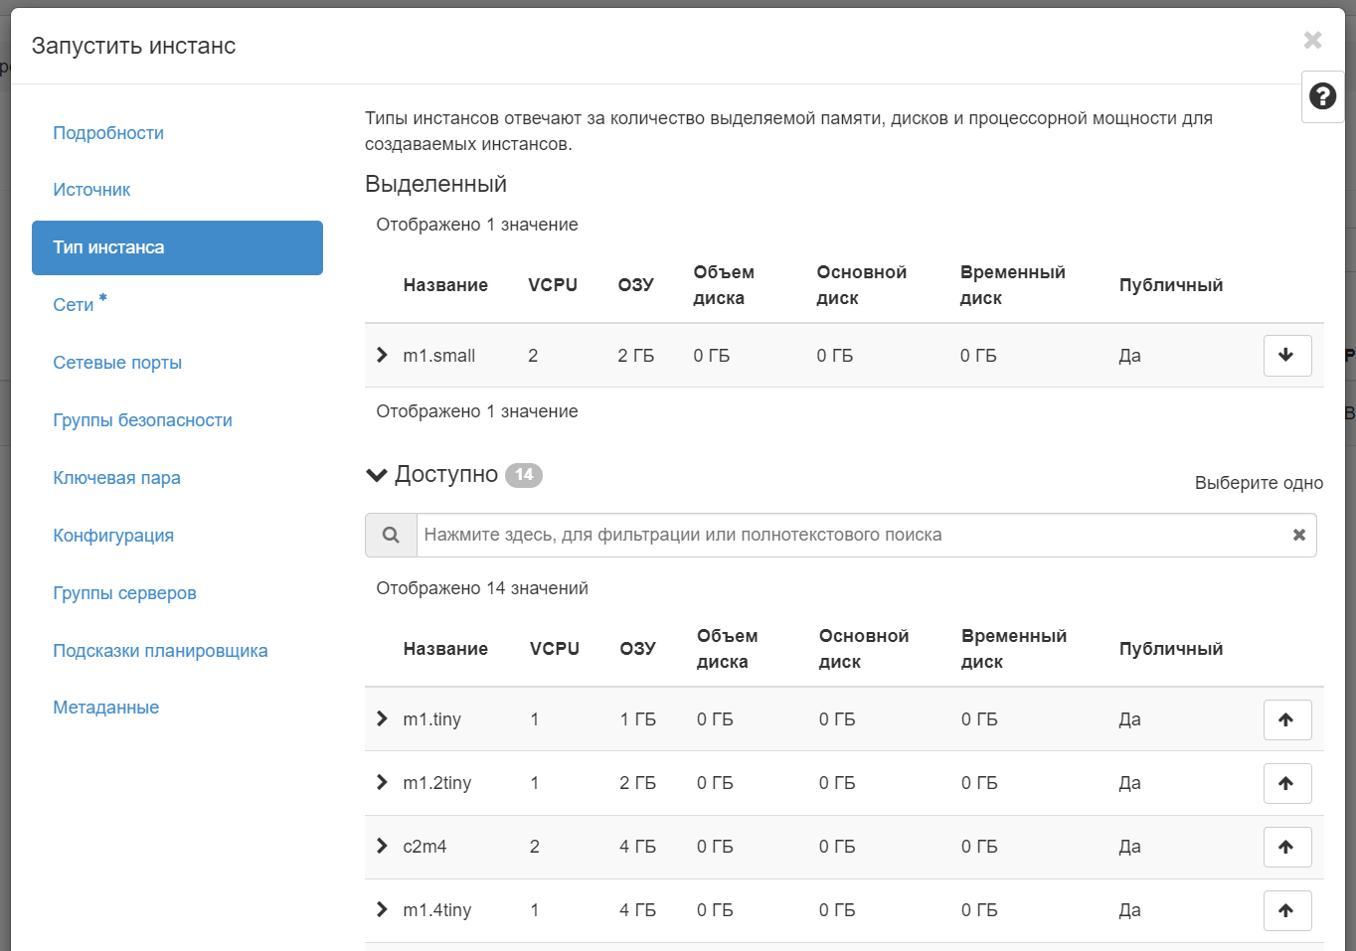Expand the m1.2tiny row details
This screenshot has width=1356, height=951.
tap(382, 783)
